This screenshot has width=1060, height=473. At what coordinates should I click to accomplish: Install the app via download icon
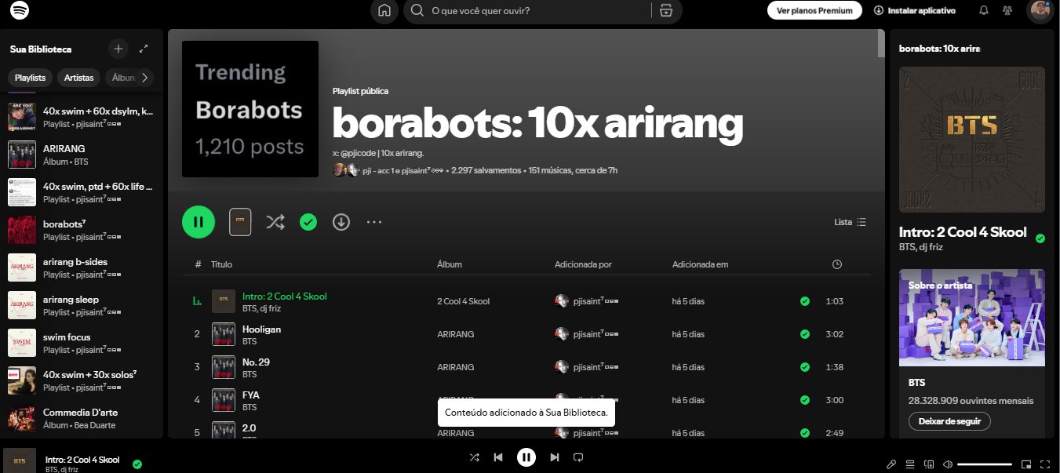[x=879, y=11]
